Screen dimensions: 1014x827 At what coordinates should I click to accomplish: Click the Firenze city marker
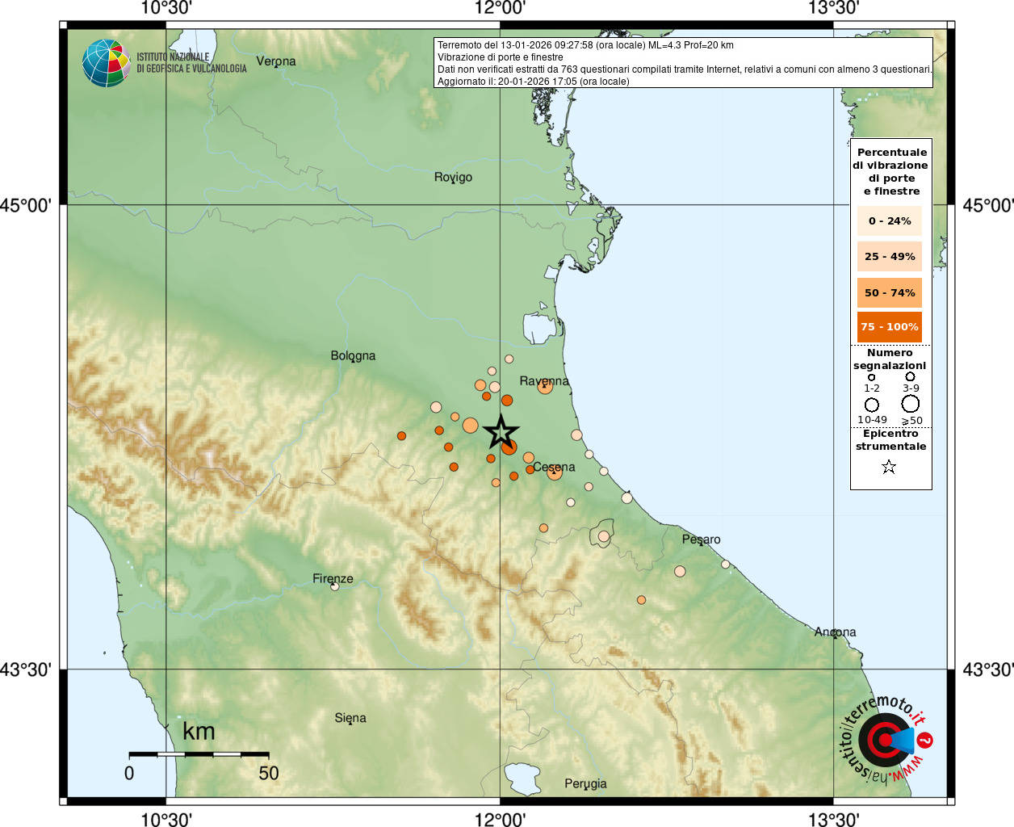click(335, 587)
